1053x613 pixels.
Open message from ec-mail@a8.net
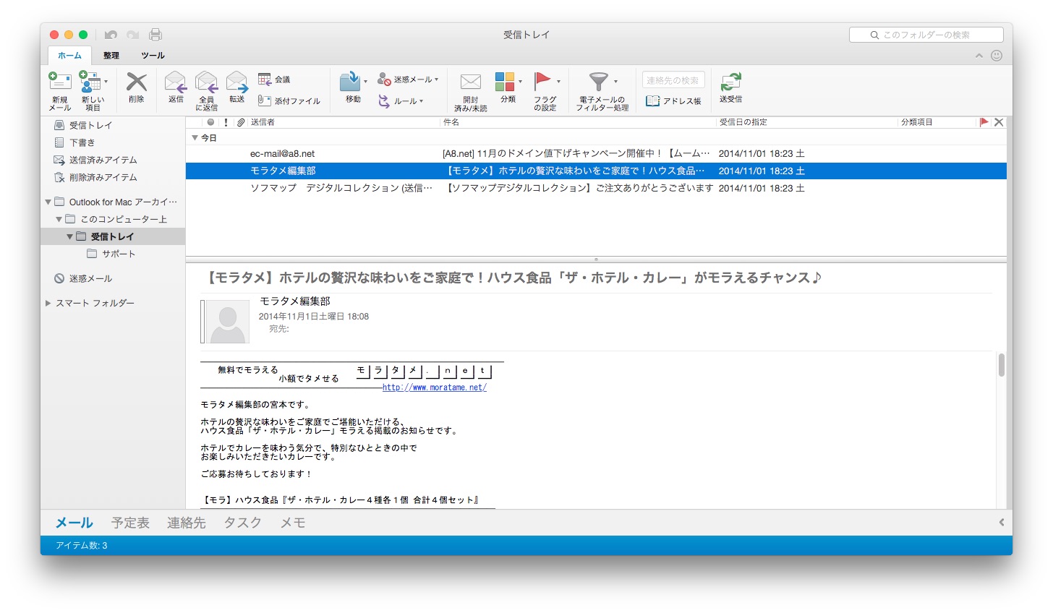(x=596, y=153)
